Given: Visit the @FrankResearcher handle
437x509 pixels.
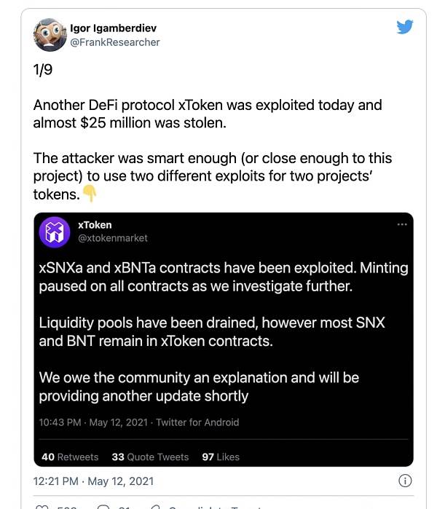Looking at the screenshot, I should pos(115,42).
